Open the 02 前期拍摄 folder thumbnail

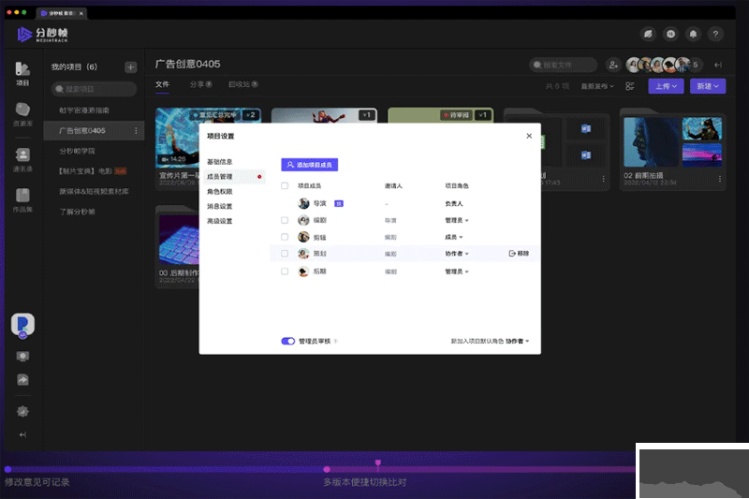pyautogui.click(x=672, y=141)
